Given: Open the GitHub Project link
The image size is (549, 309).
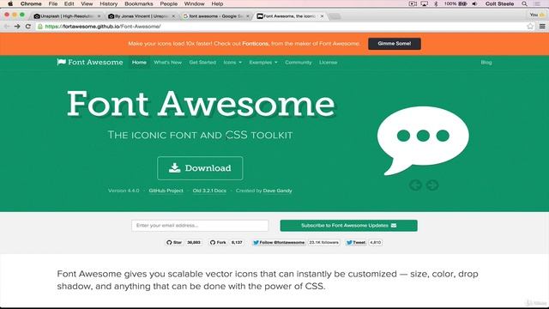Looking at the screenshot, I should tap(166, 191).
